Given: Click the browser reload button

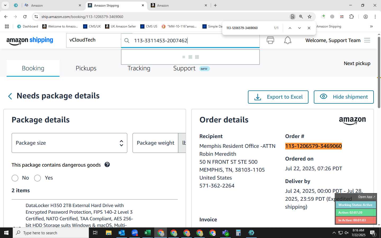Looking at the screenshot, I should tap(25, 17).
